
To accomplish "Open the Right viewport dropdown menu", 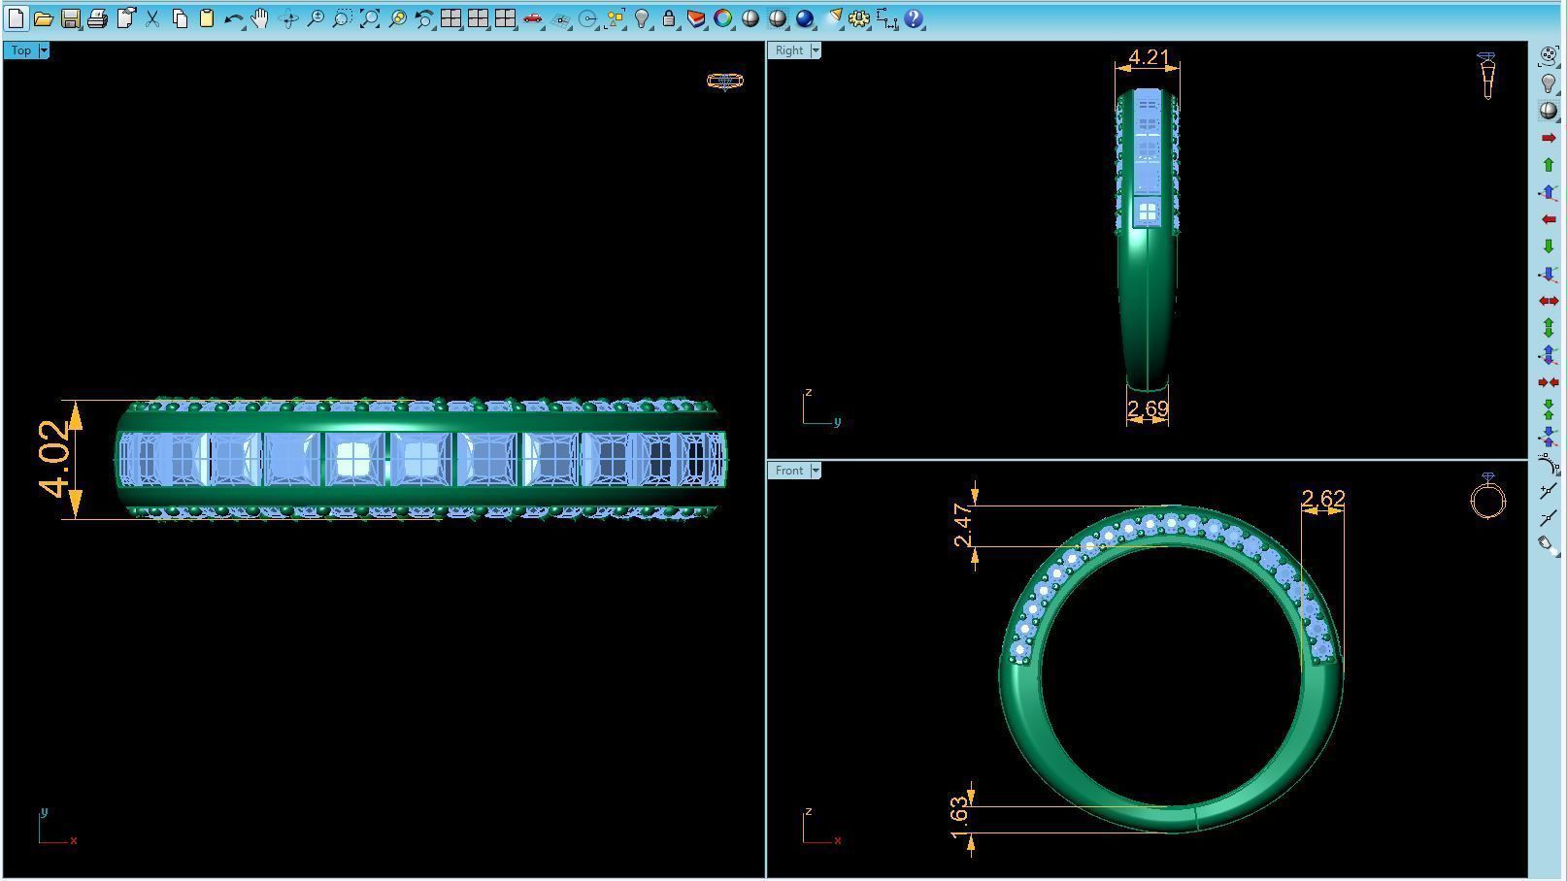I will pos(816,50).
